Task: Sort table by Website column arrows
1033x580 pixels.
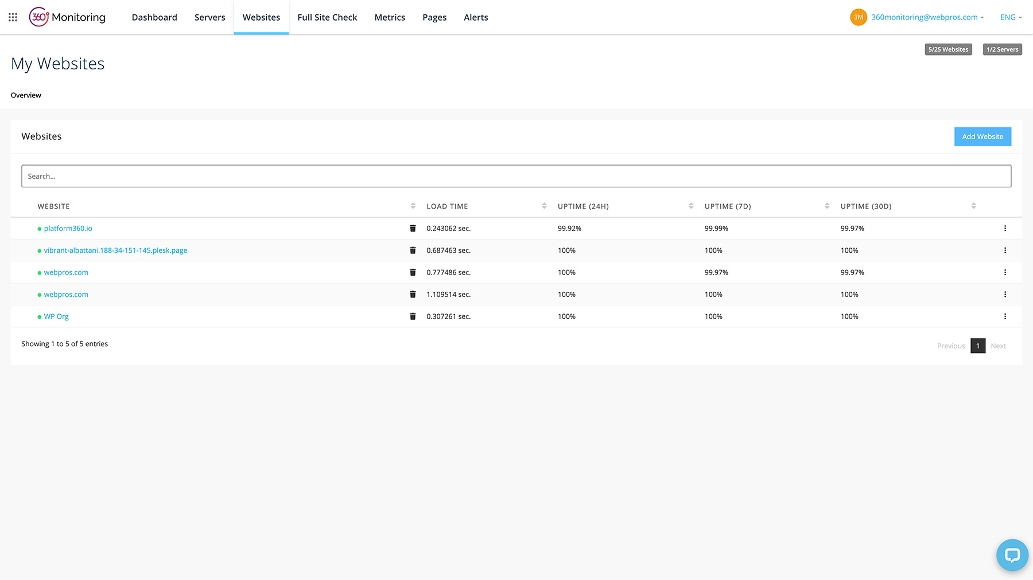Action: tap(413, 206)
